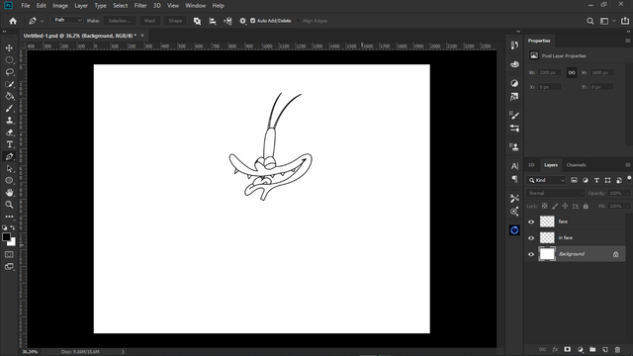
Task: Create a new layer from Layers panel footer
Action: [x=604, y=349]
